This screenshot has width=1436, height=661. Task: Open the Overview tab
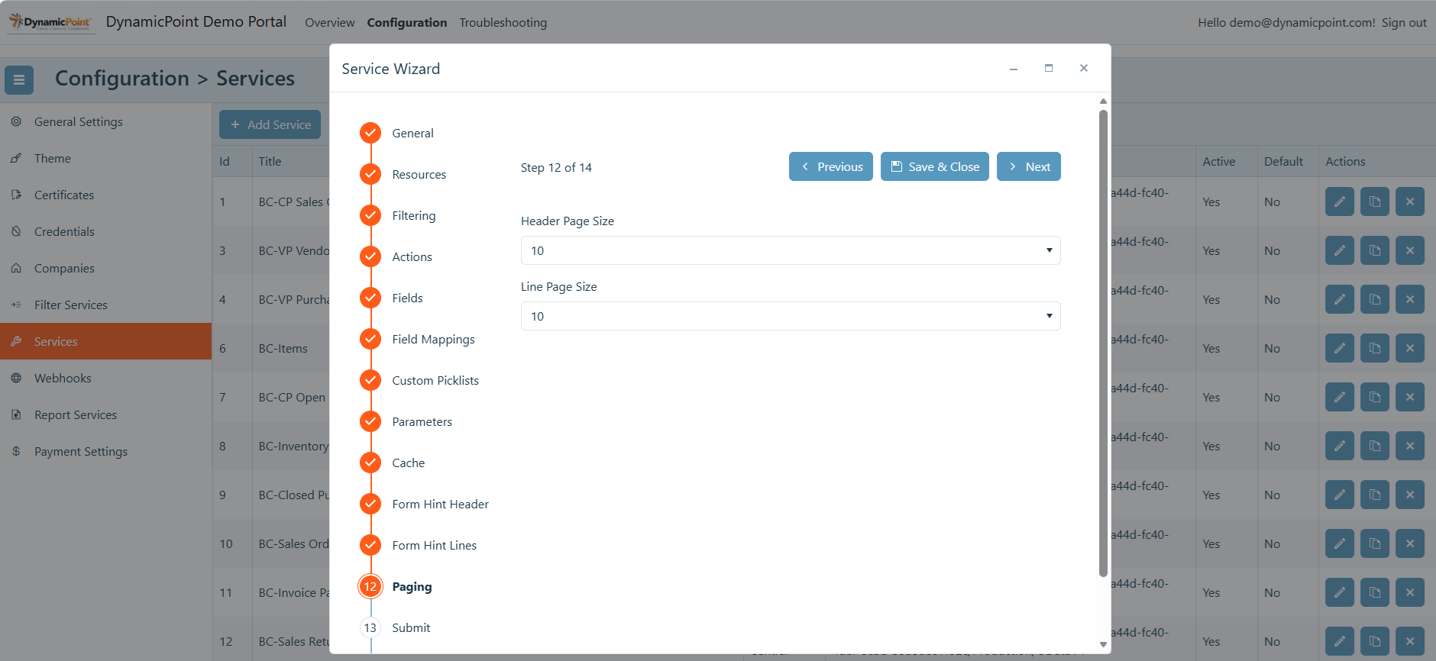(x=330, y=23)
